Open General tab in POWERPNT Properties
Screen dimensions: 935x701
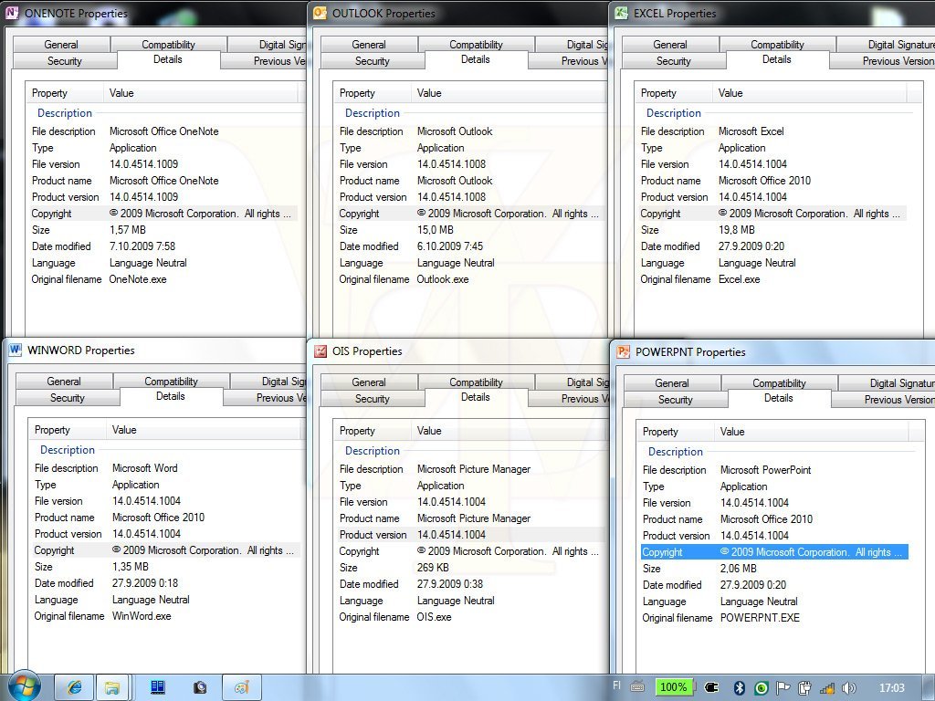[671, 382]
